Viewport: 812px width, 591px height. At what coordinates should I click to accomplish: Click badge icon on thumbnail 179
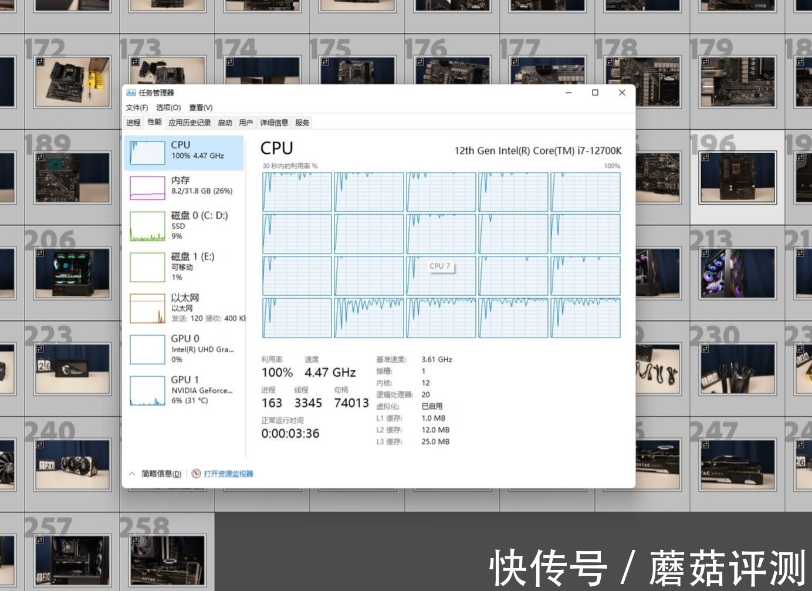coord(705,62)
